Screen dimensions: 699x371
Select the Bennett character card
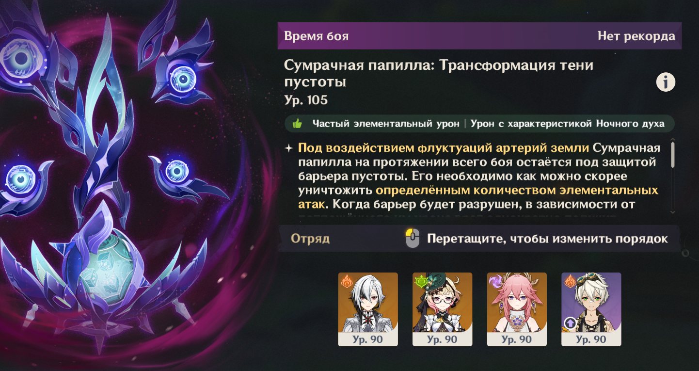click(x=591, y=309)
